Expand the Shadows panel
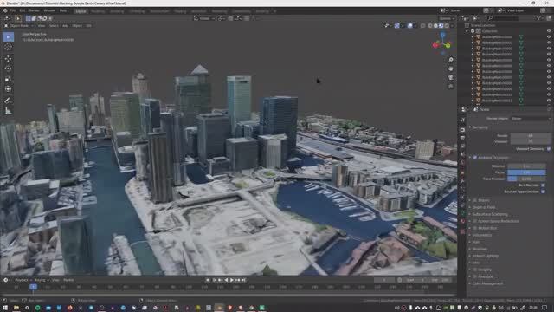Screen dimensions: 554x312 coord(479,249)
